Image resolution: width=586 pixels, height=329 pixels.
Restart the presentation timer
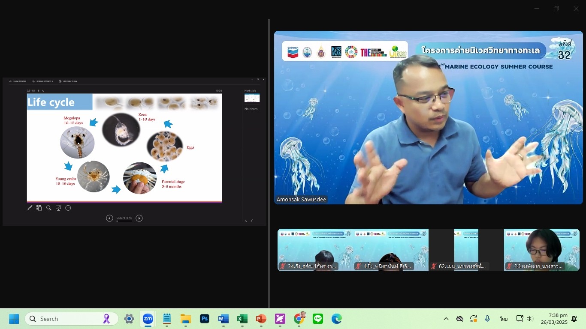43,91
